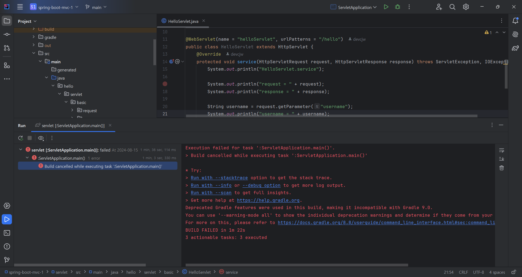Click the editor horizontal scrollbar
Screen dimensions: 522x277
pyautogui.click(x=331, y=116)
